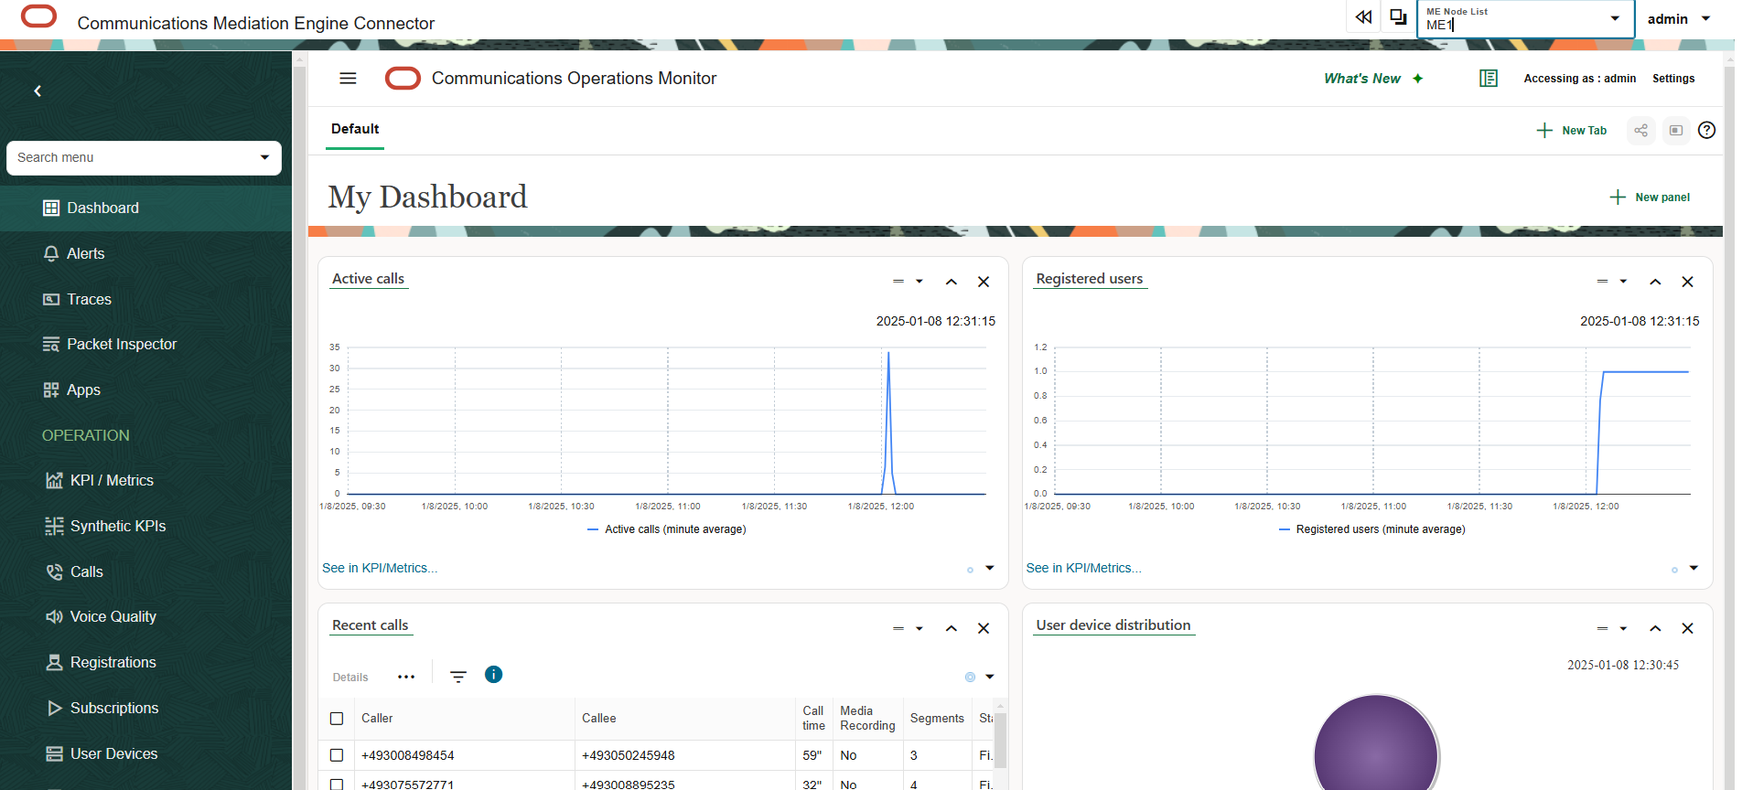Open the filter icon in Recent calls
1742x790 pixels.
click(x=458, y=677)
